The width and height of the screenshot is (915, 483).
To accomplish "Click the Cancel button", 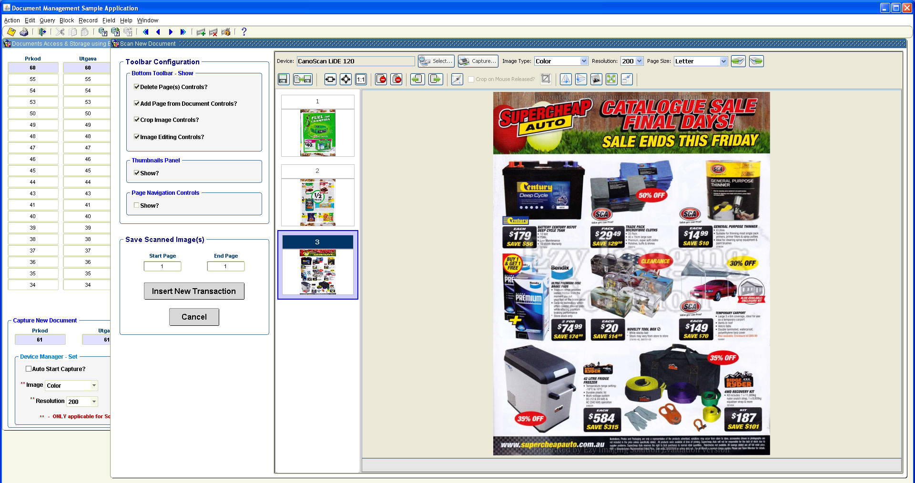I will (x=194, y=317).
